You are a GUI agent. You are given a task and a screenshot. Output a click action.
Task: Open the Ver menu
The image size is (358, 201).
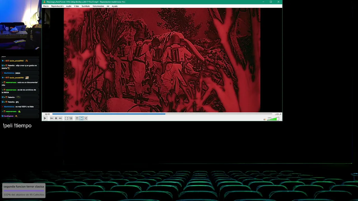tap(108, 6)
